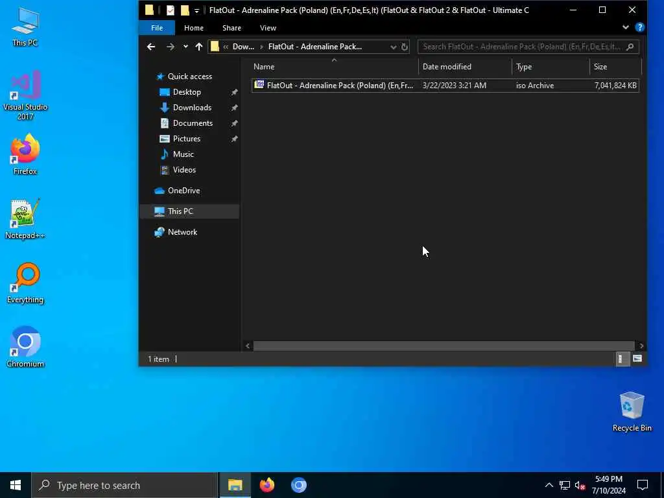This screenshot has width=664, height=498.
Task: Open the muted volume tray icon
Action: tap(580, 485)
